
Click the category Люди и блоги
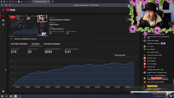tap(54, 24)
